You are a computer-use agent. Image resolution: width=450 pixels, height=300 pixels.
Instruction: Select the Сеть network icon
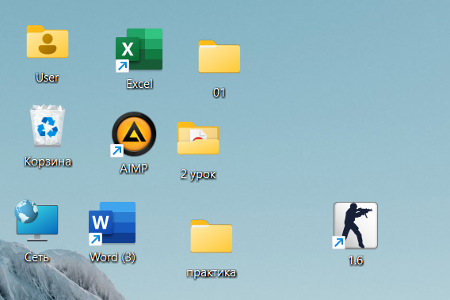[x=36, y=221]
